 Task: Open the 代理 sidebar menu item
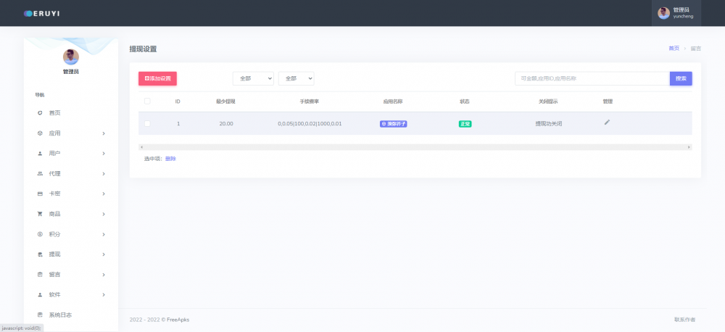(x=54, y=174)
